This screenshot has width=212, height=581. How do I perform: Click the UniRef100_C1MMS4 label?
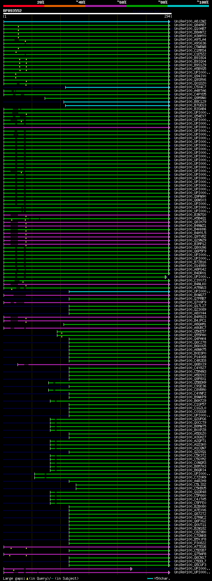190,51
